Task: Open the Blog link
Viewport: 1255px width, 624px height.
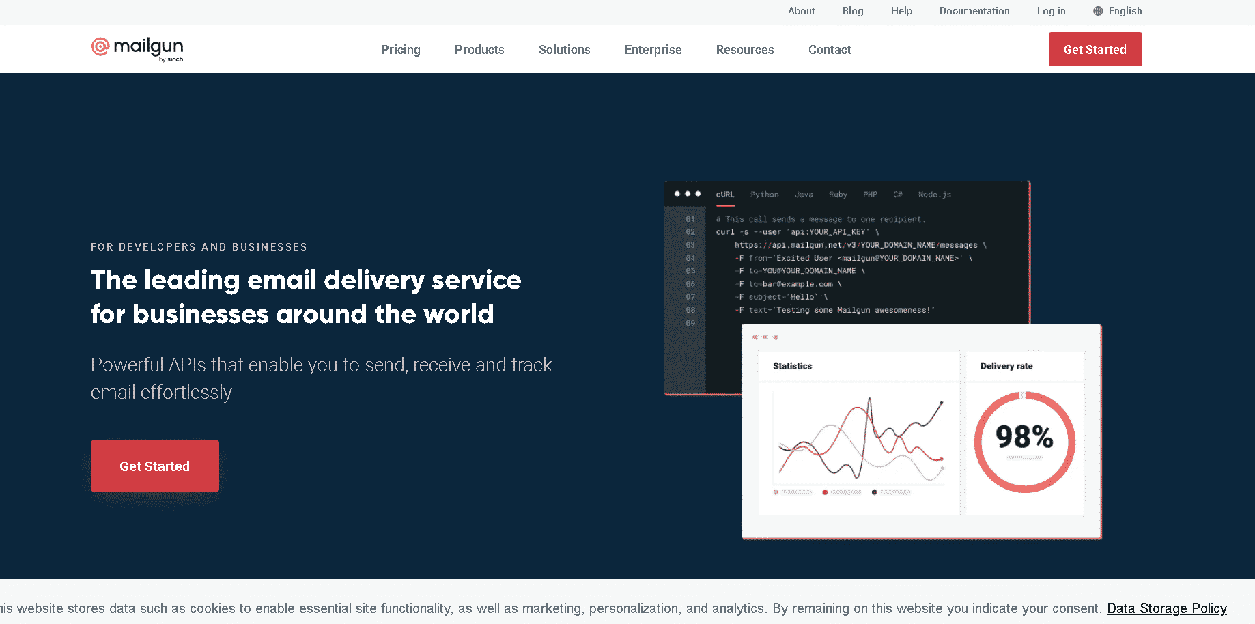Action: point(853,11)
